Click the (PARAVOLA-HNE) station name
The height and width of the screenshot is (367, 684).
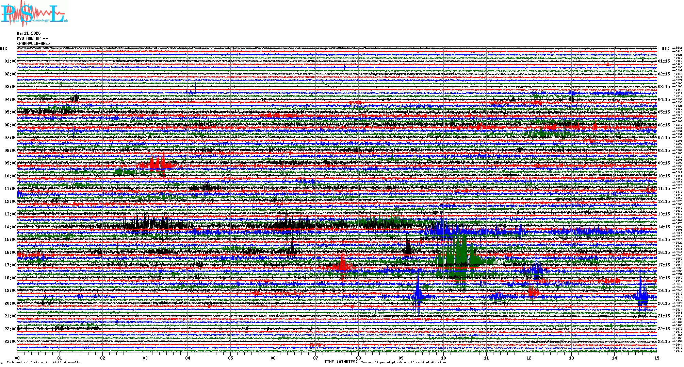[x=33, y=43]
